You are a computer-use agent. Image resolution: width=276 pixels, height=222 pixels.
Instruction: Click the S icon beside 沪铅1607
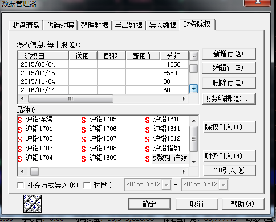point(83,139)
